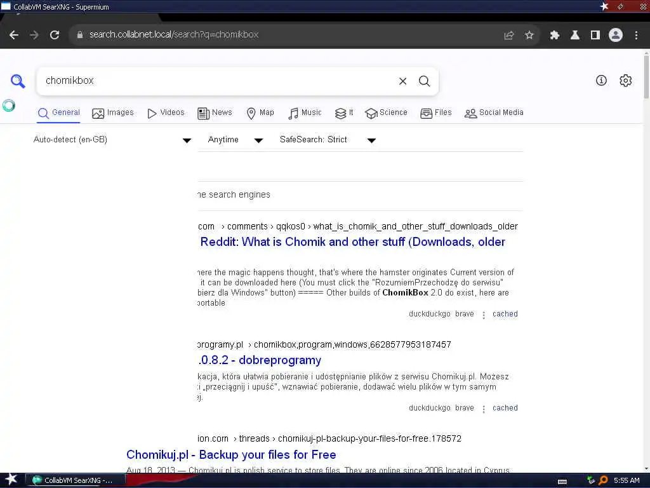
Task: Open the Chrome Labs flask icon
Action: [x=575, y=36]
